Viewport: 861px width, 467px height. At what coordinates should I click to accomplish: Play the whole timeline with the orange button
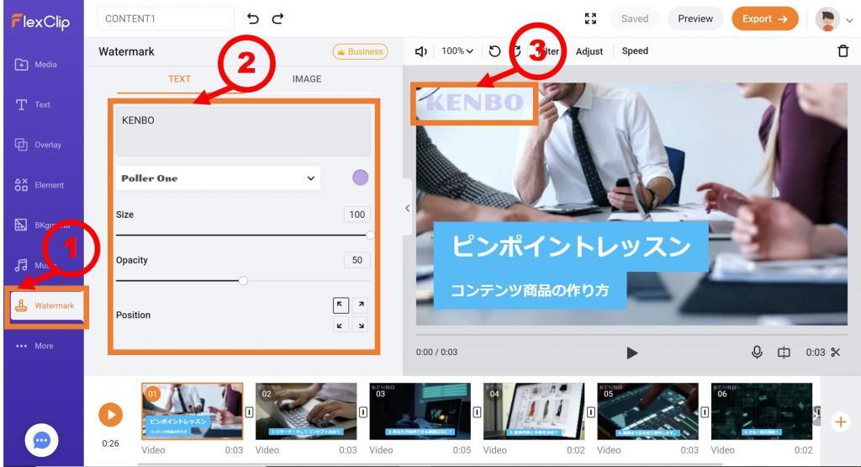[x=110, y=415]
